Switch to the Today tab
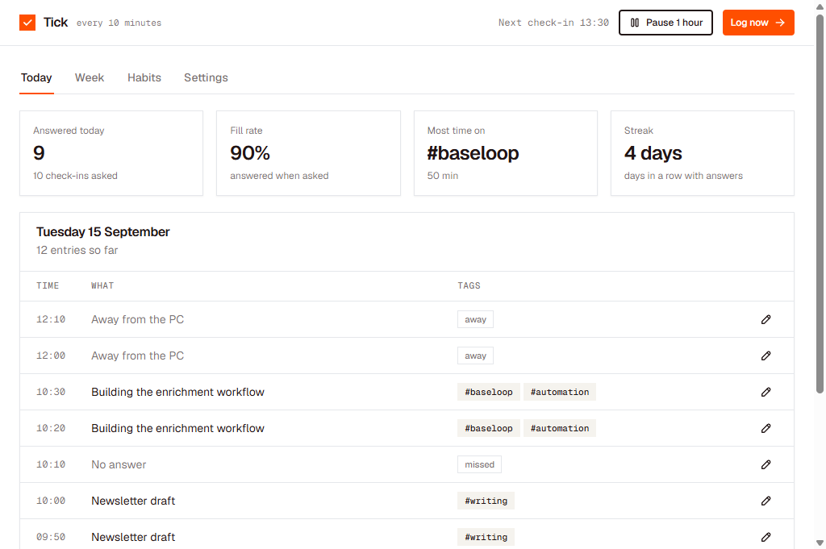826x549 pixels. 36,78
